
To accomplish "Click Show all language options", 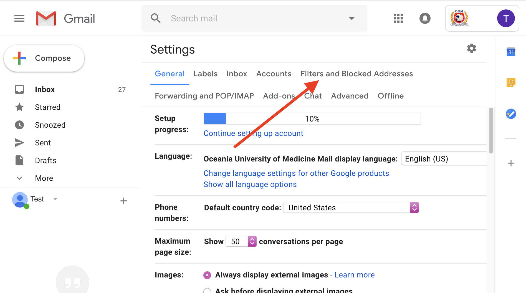I will point(250,185).
